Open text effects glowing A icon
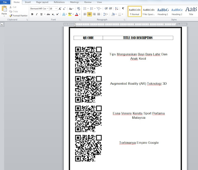 coord(64,14)
